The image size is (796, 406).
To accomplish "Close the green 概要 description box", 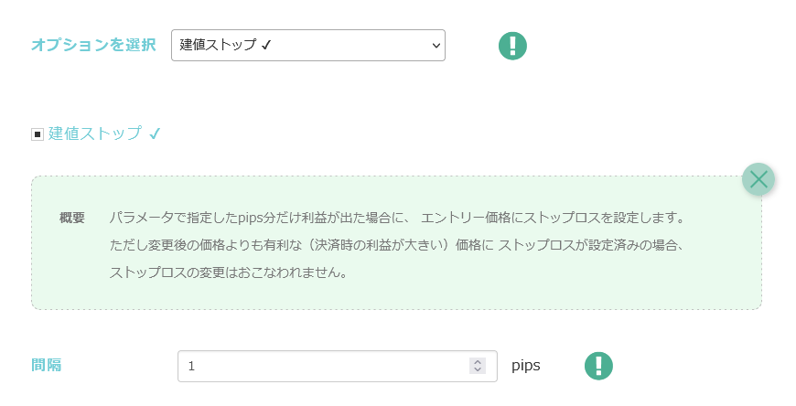I will coord(758,179).
